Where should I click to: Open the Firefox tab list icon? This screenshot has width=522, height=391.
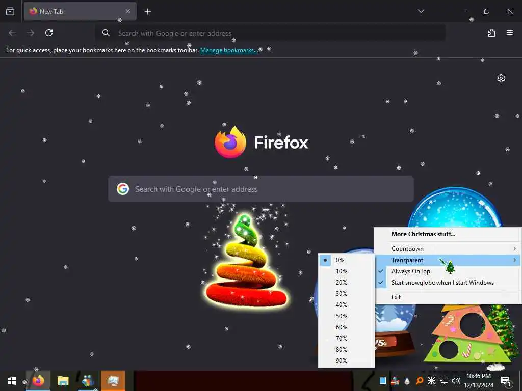tap(10, 11)
